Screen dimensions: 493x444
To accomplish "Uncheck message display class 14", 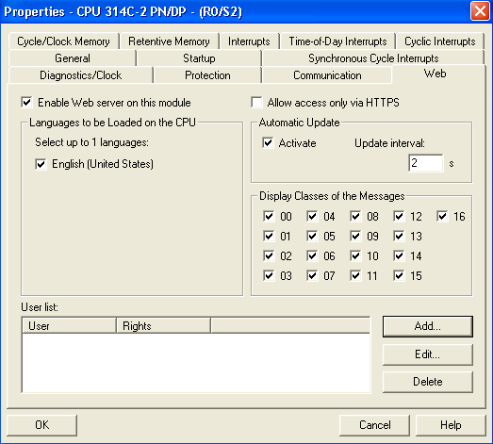I will coord(399,256).
